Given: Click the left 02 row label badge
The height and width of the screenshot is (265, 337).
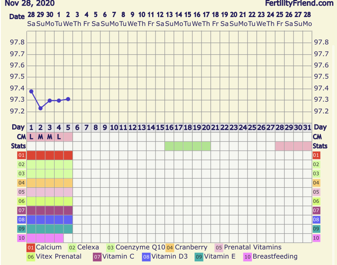Looking at the screenshot, I should coord(22,164).
